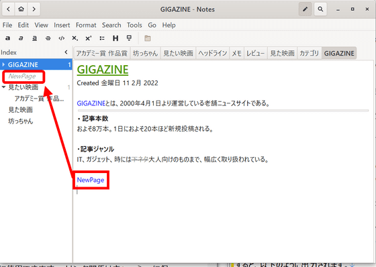Viewport: 376px width, 267px height.
Task: Click the Created 金曜日 11 2月 2022 line
Action: 117,83
